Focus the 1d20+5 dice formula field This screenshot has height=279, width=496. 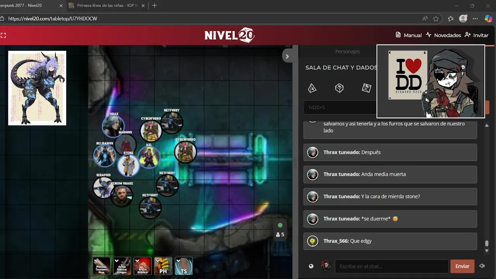[340, 107]
